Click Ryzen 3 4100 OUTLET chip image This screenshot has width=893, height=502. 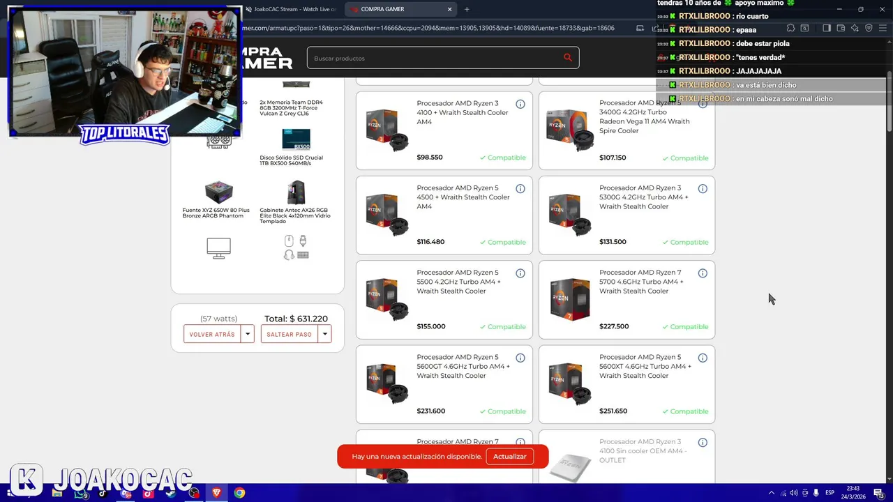(x=570, y=466)
